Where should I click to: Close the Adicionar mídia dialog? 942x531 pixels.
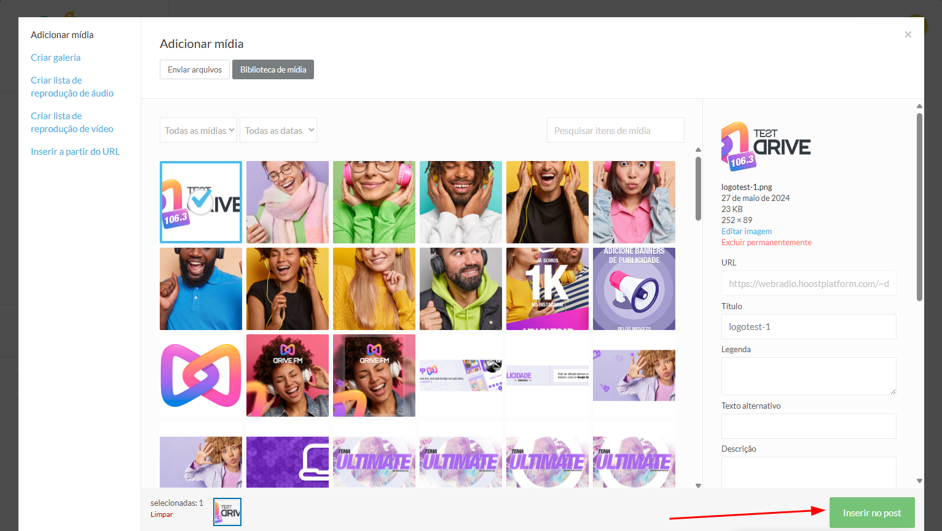pos(908,34)
